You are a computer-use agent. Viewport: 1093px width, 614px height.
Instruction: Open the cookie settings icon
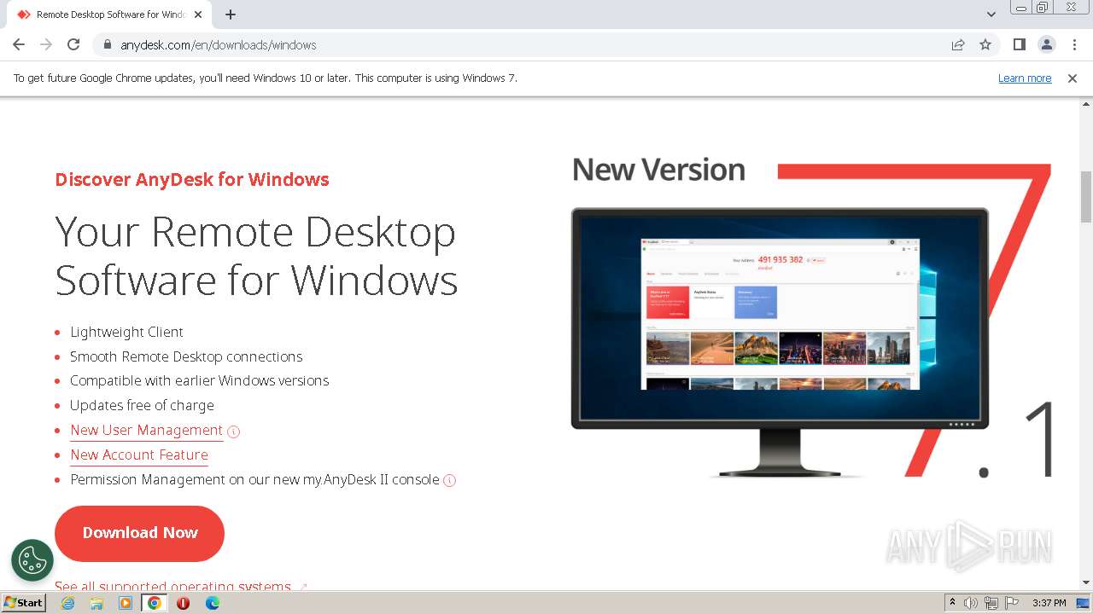(x=32, y=560)
